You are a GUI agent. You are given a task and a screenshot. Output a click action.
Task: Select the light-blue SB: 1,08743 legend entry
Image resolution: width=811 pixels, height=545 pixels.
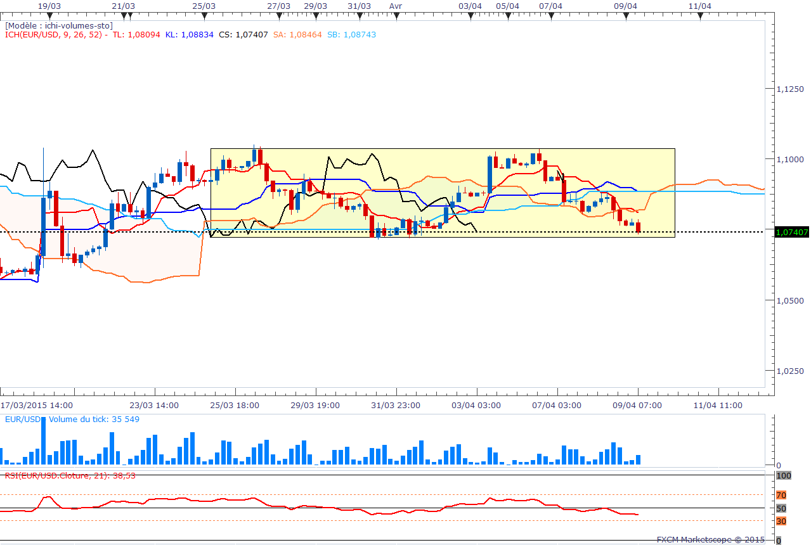tap(351, 35)
